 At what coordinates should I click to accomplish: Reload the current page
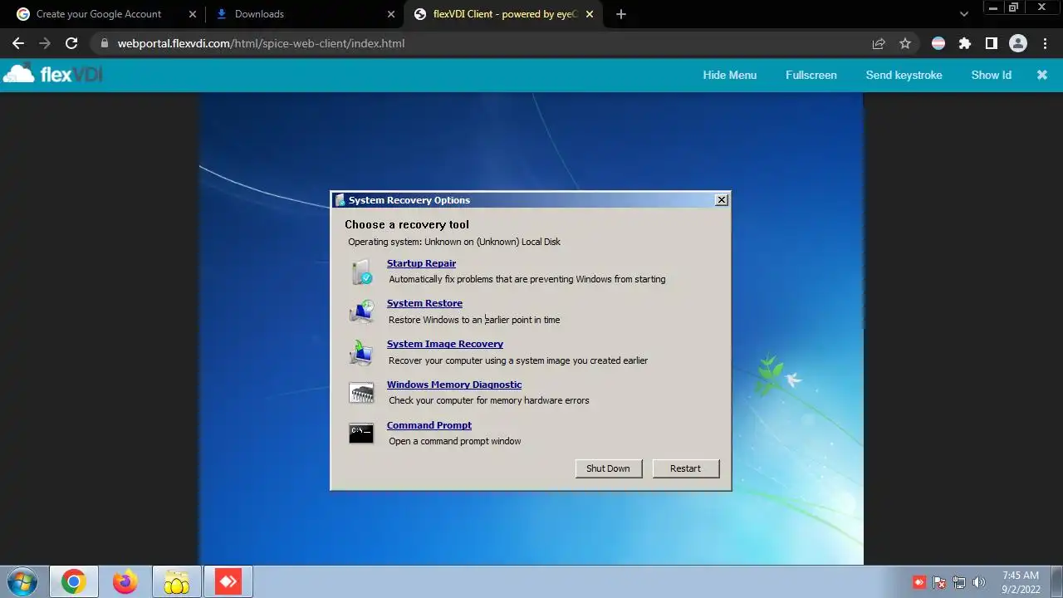71,43
